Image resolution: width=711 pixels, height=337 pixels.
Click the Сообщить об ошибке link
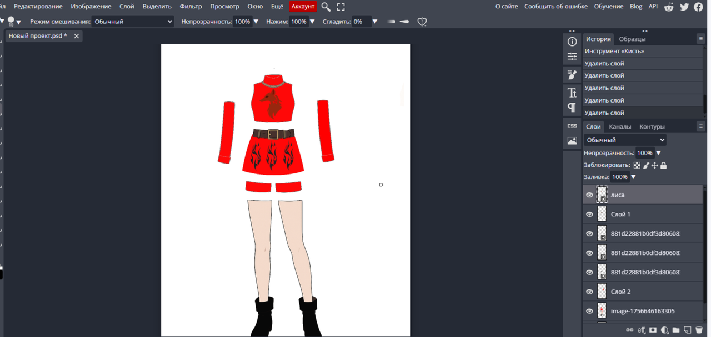[556, 7]
